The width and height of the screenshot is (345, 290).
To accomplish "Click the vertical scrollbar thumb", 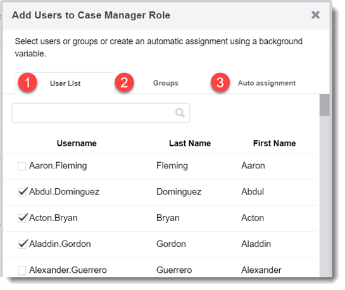I will click(324, 105).
